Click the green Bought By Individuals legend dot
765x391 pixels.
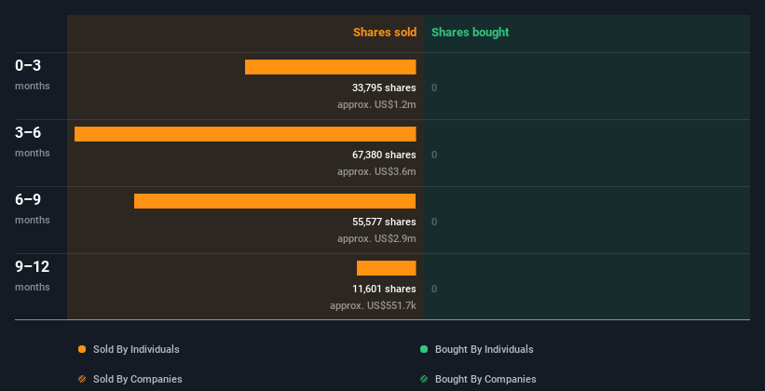424,349
